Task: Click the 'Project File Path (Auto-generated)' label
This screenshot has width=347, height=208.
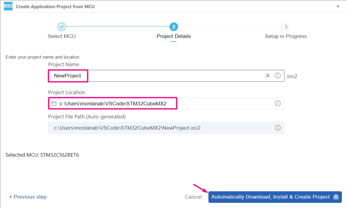Action: coord(87,117)
